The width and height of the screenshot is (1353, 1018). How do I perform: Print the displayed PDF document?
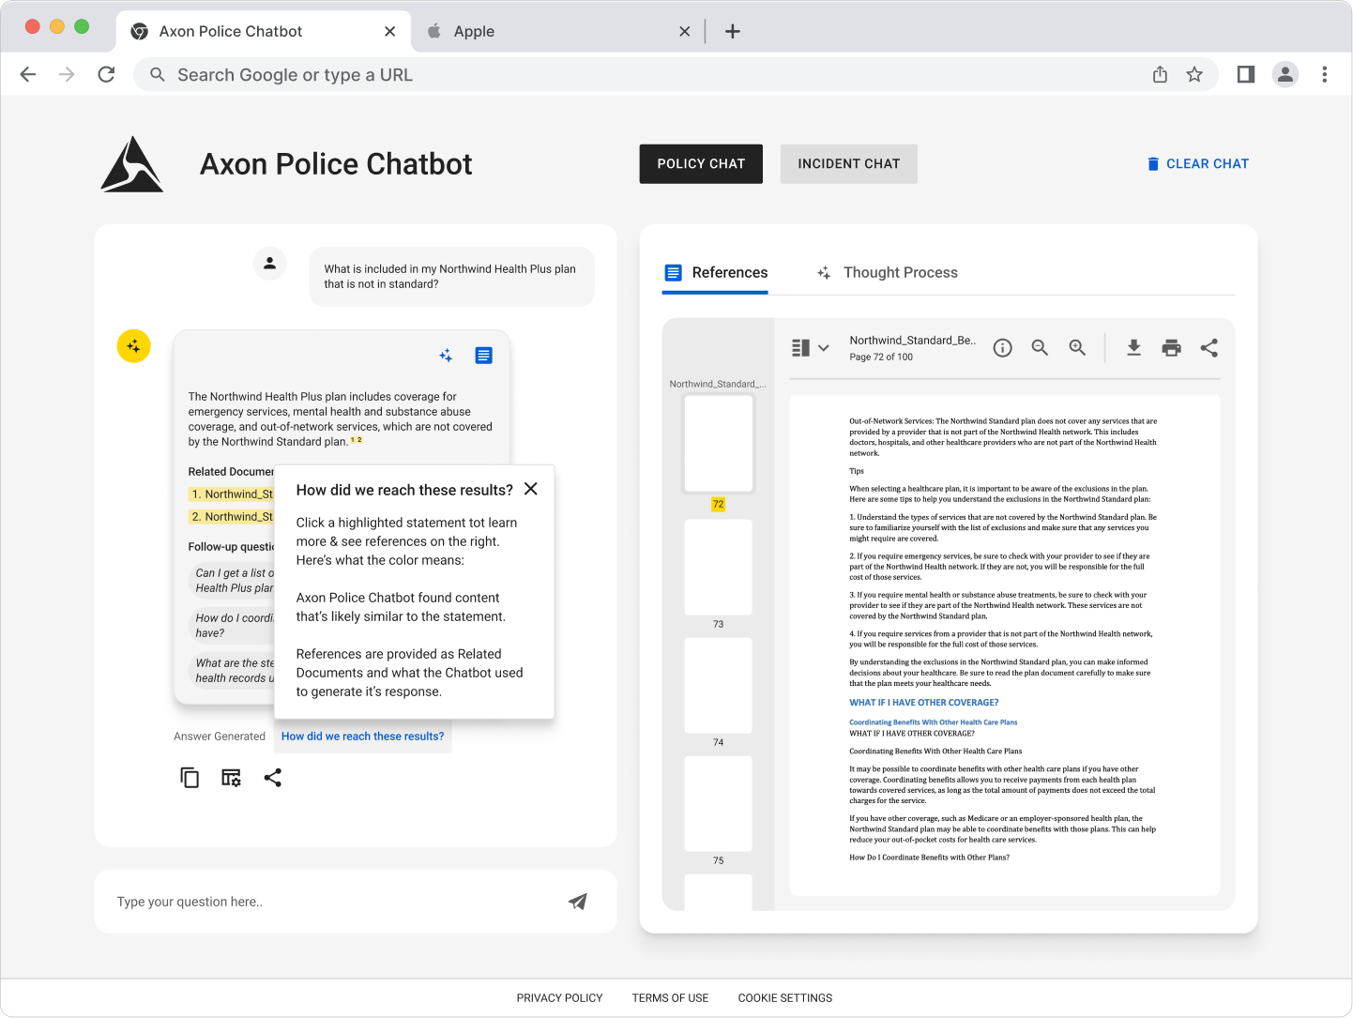[x=1171, y=348]
